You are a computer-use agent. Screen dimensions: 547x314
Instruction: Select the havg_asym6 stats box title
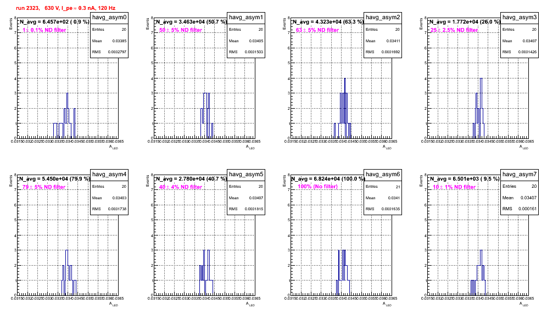click(383, 175)
